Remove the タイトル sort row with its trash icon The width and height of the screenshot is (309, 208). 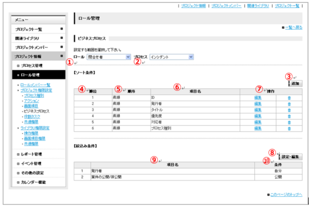(x=289, y=110)
